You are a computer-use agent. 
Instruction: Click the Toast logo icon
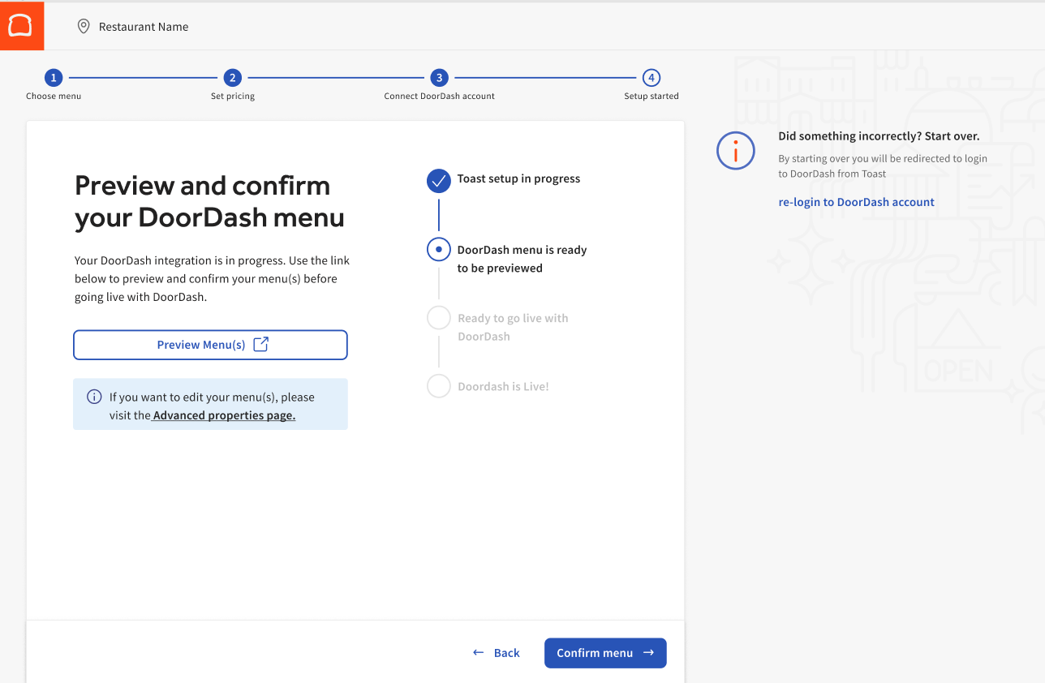[x=21, y=25]
